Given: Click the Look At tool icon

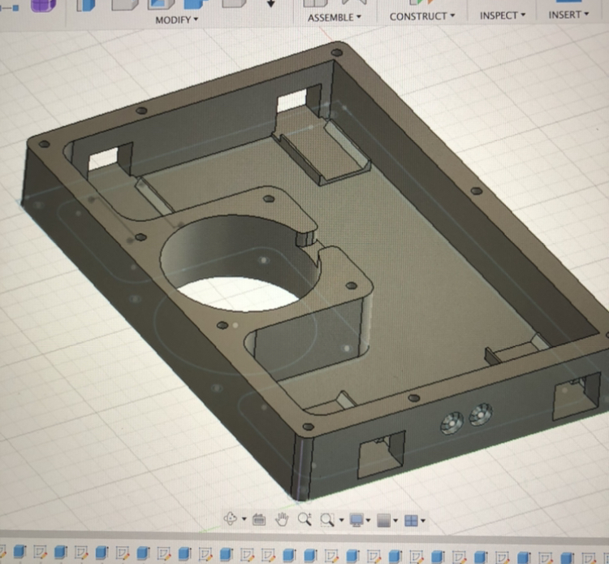Looking at the screenshot, I should pyautogui.click(x=259, y=519).
